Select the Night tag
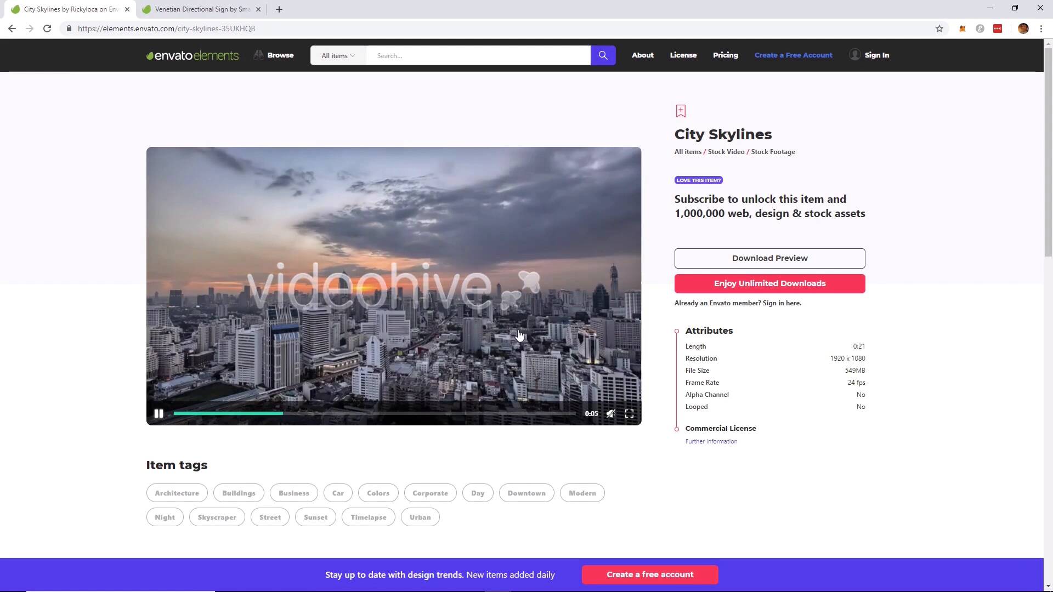The width and height of the screenshot is (1053, 592). [165, 517]
